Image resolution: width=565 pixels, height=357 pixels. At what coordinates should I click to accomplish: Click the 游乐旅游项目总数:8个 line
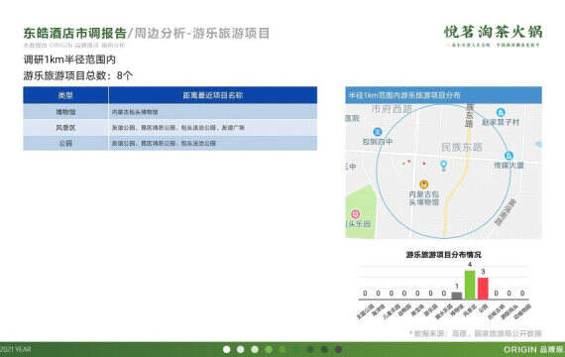tap(78, 75)
